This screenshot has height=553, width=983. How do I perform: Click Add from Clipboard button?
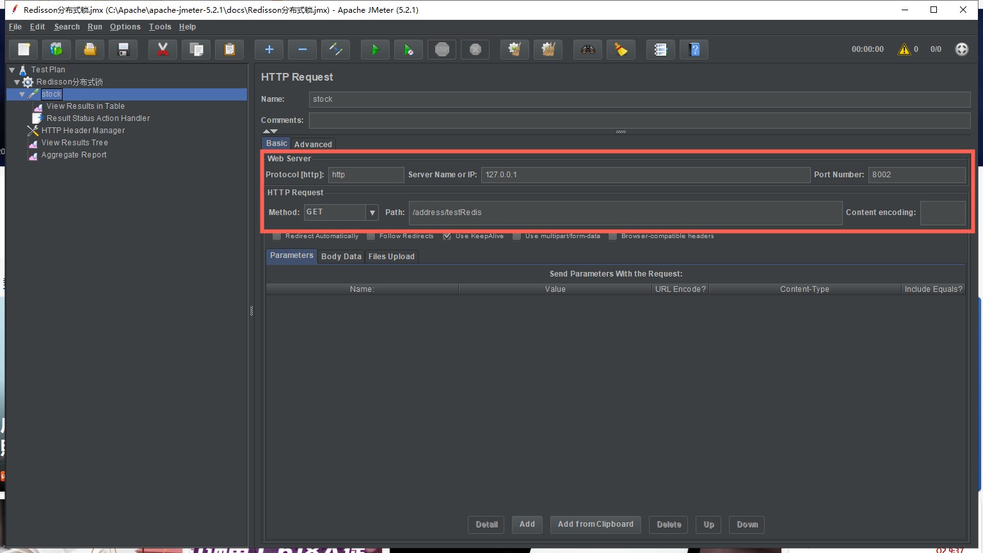click(596, 525)
